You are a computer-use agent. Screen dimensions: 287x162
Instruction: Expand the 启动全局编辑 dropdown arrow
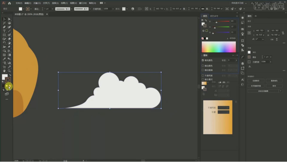pyautogui.click(x=281, y=91)
